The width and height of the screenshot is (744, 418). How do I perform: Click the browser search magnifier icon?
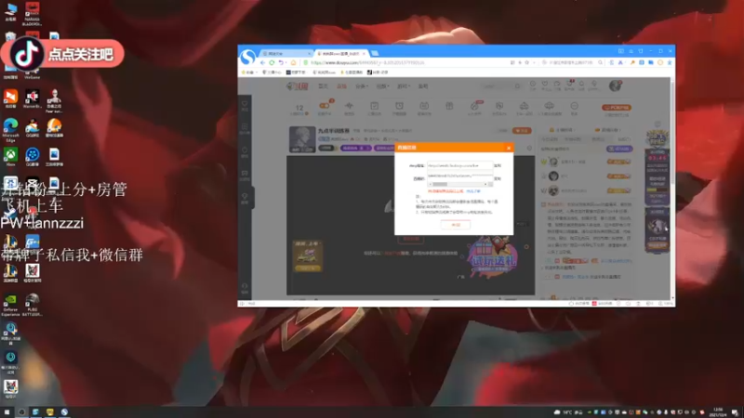click(600, 62)
